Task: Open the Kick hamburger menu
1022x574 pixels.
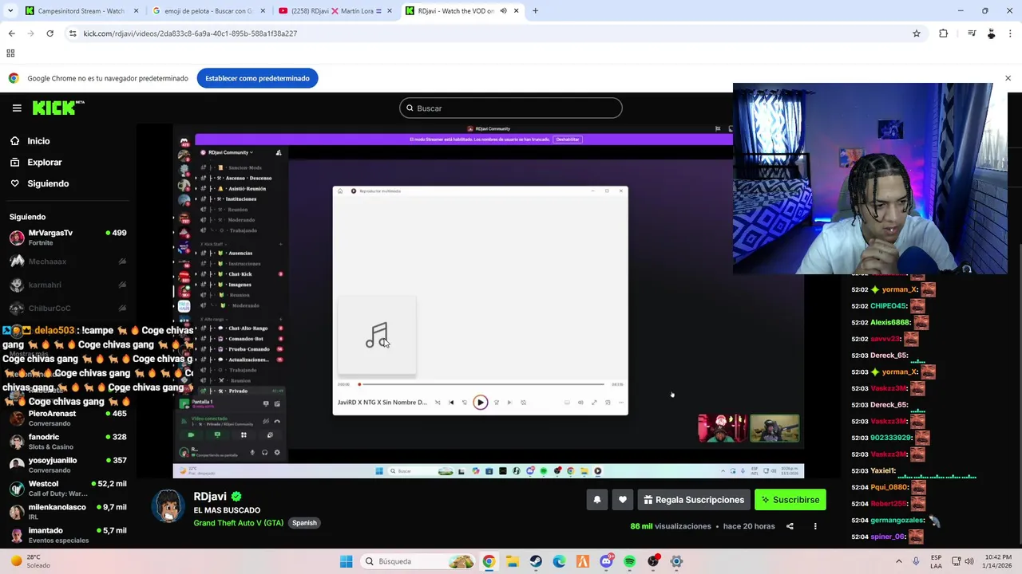Action: tap(17, 108)
